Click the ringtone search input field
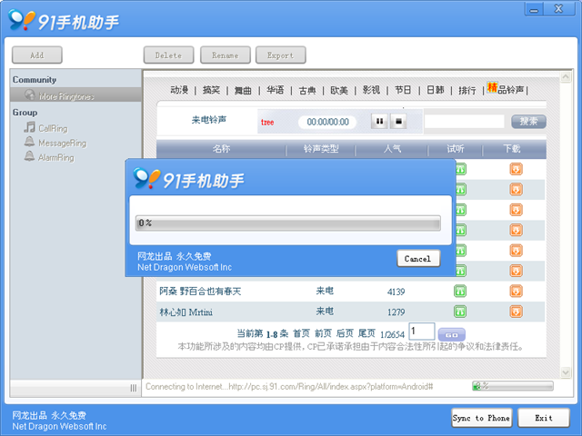 465,121
